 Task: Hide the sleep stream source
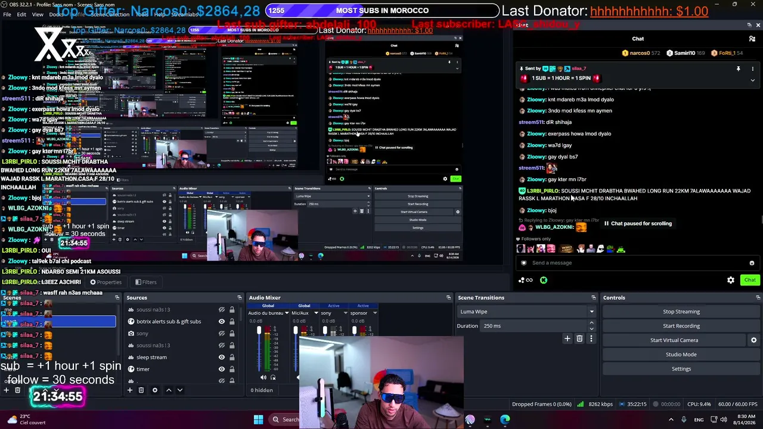pos(221,357)
